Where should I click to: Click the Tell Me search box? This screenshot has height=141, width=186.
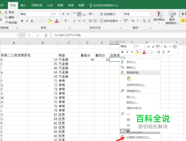pos(104,5)
